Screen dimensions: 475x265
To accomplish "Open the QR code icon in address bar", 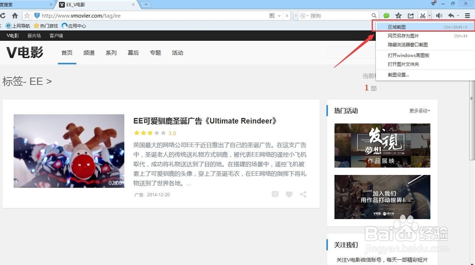I will tap(272, 16).
